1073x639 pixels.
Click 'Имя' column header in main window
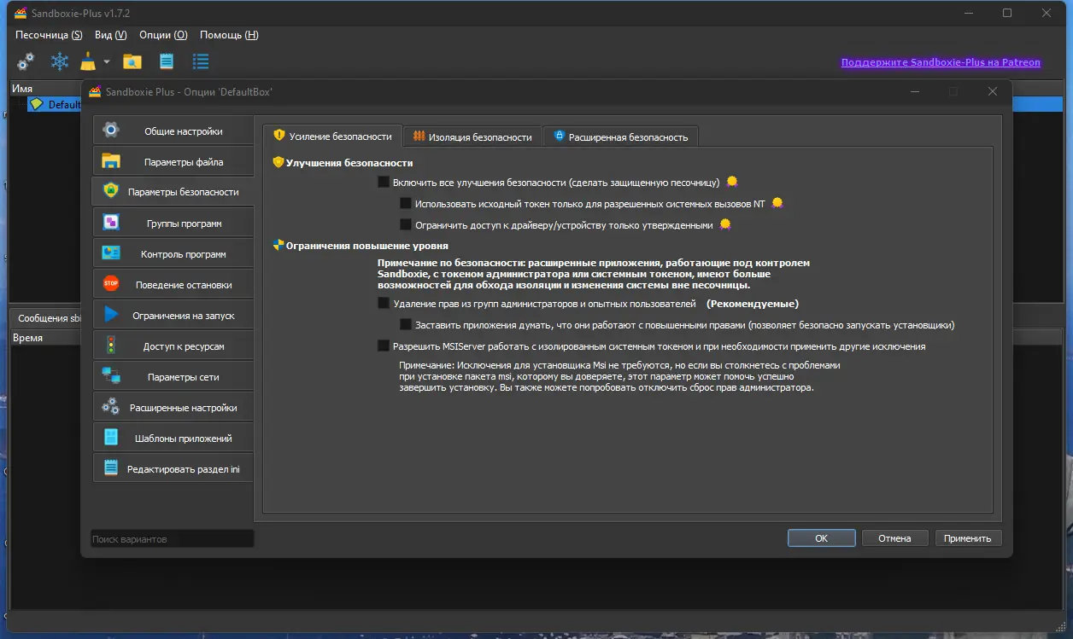22,89
